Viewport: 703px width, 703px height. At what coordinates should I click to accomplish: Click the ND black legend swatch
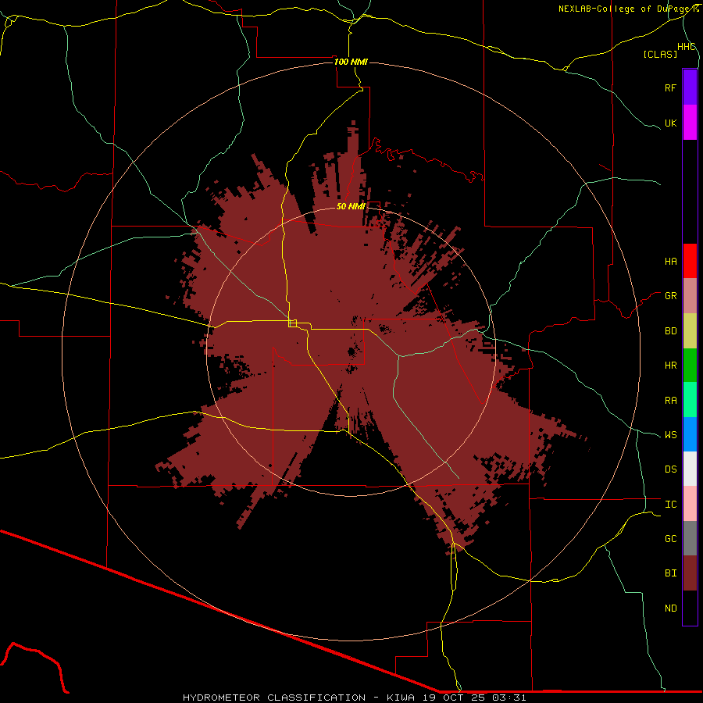coord(690,608)
